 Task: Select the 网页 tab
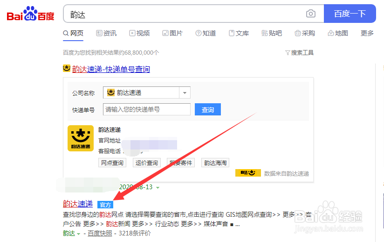73,33
